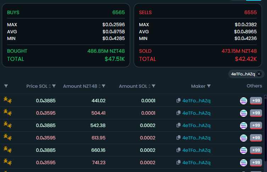The width and height of the screenshot is (267, 172).
Task: Open the Amount SOL filter funnel
Action: tap(154, 86)
